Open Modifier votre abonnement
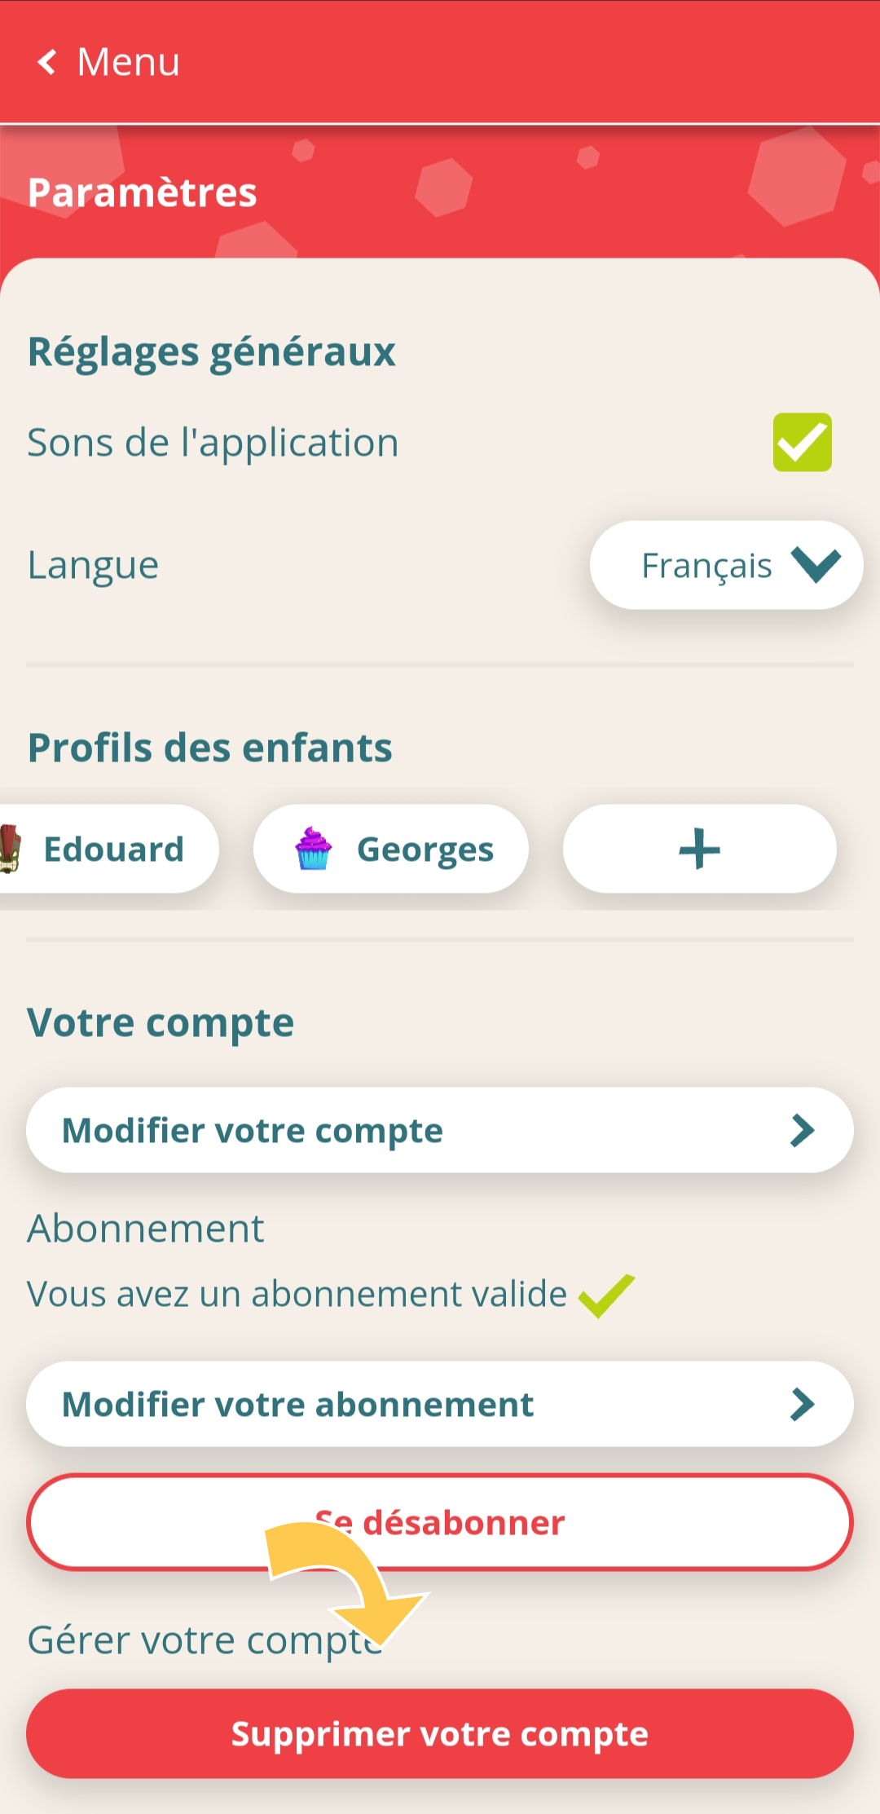 (x=440, y=1404)
